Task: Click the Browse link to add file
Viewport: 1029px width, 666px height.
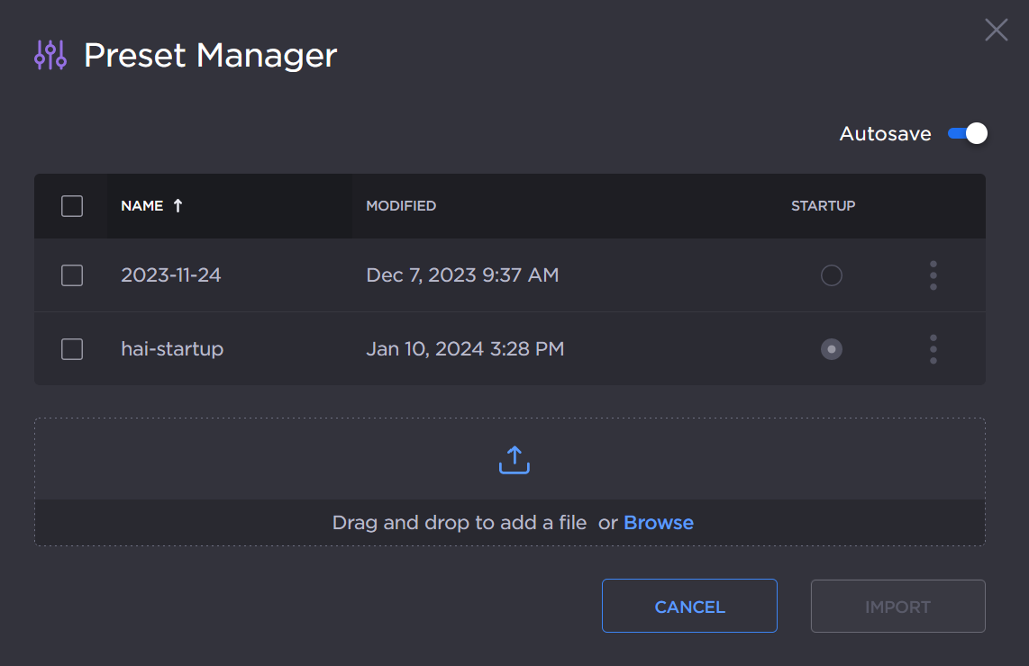Action: point(658,523)
